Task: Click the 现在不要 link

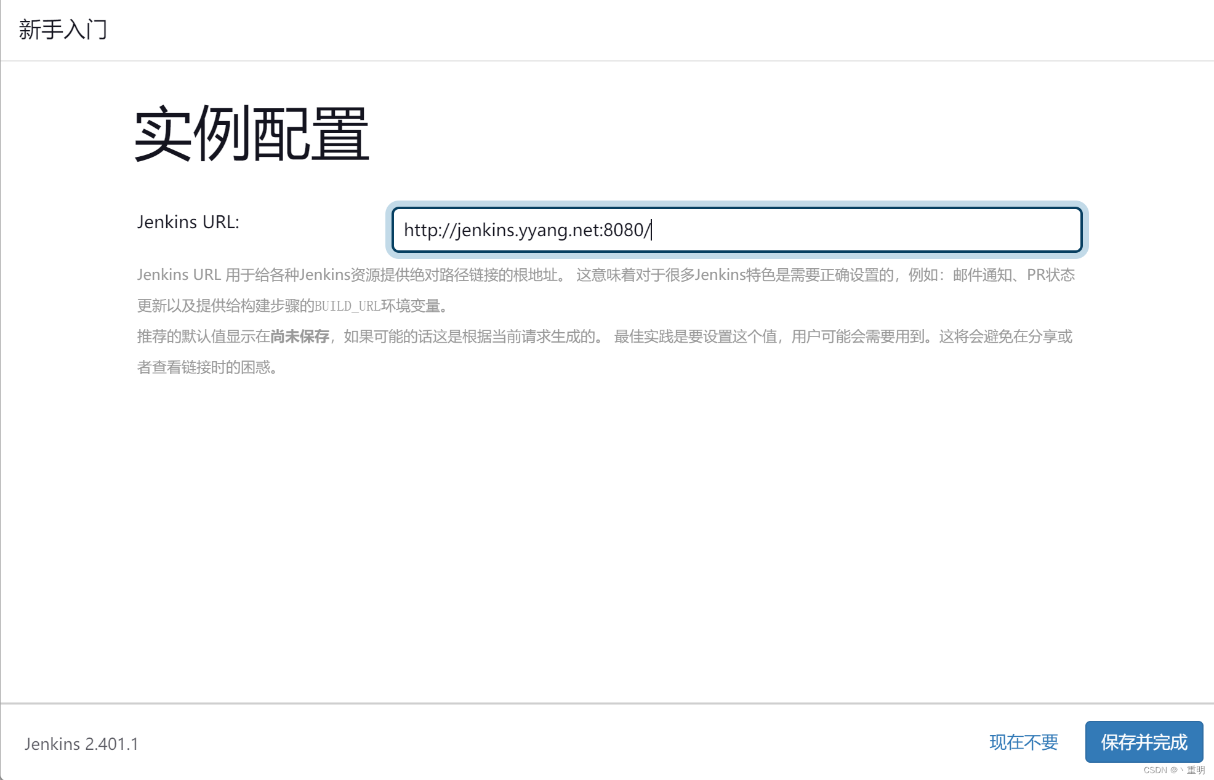Action: click(1023, 742)
